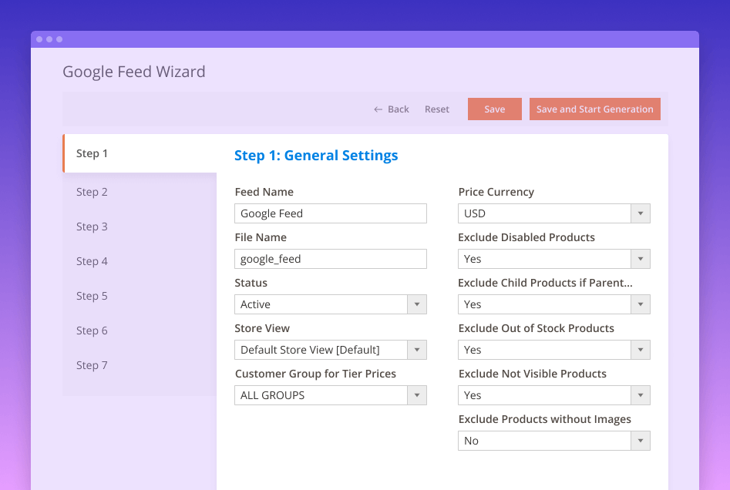730x490 pixels.
Task: Click the Feed Name text field
Action: [x=330, y=213]
